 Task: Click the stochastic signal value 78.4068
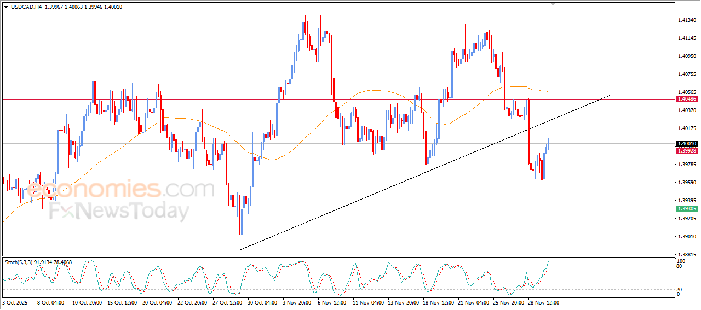64,262
